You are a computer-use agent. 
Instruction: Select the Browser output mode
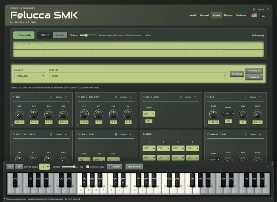coord(60,35)
